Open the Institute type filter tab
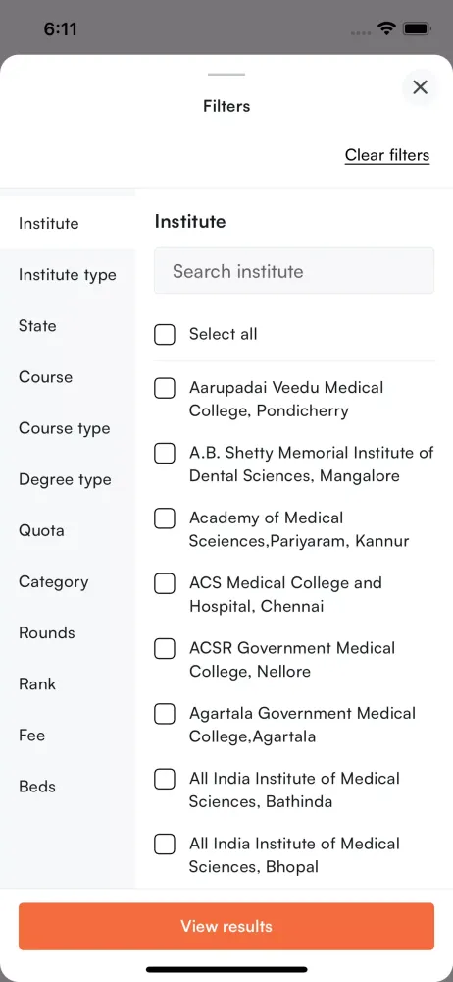The image size is (453, 982). 68,275
